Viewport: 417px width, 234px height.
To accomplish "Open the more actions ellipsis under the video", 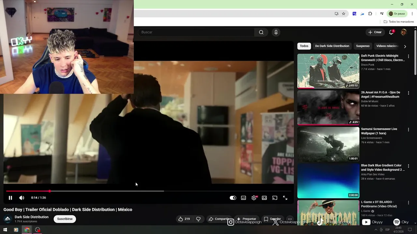I will tap(290, 219).
